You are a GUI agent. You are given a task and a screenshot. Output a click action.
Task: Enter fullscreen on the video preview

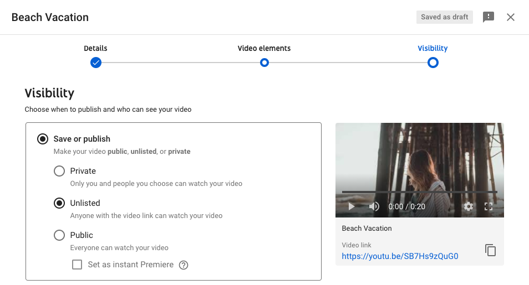[489, 206]
